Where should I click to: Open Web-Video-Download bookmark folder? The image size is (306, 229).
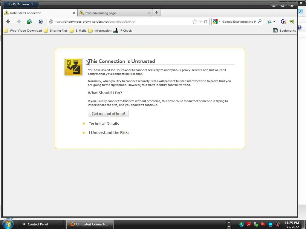coord(23,31)
